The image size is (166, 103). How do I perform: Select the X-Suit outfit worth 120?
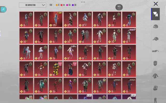[x=56, y=19]
